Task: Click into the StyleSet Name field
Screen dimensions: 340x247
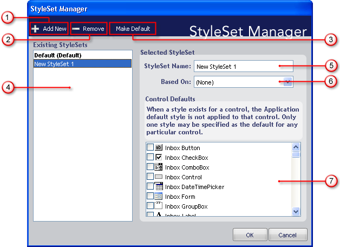Action: click(243, 66)
